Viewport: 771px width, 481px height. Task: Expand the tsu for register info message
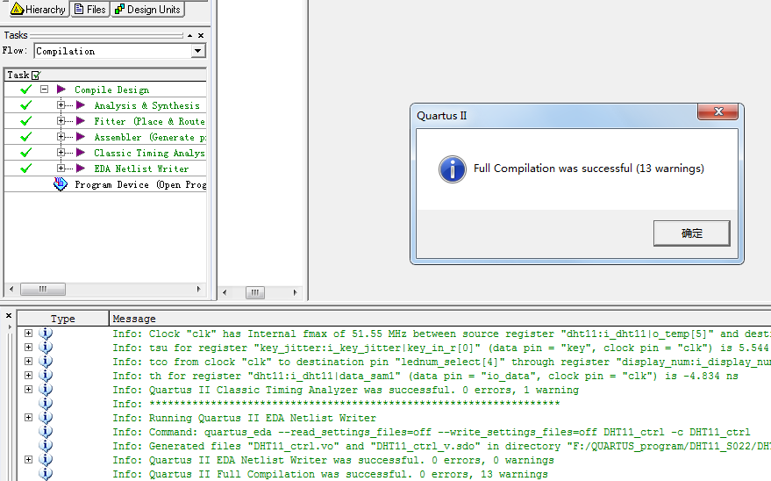29,347
